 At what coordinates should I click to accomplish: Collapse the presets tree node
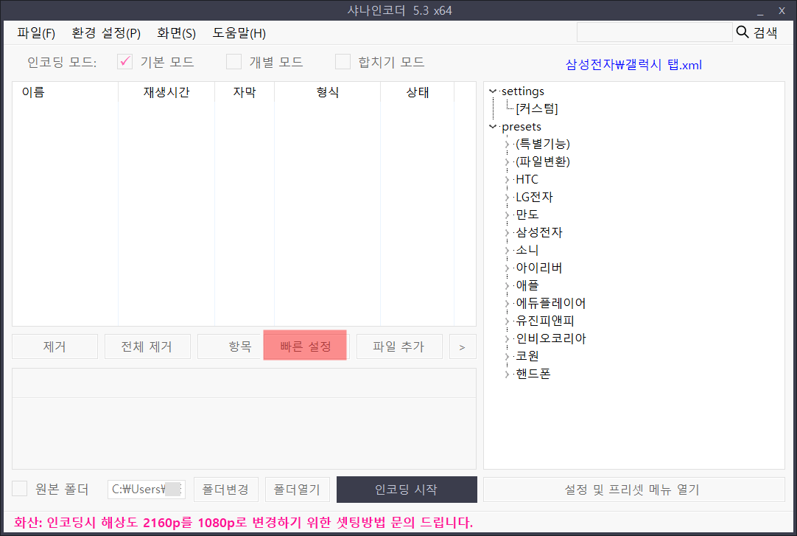tap(493, 126)
